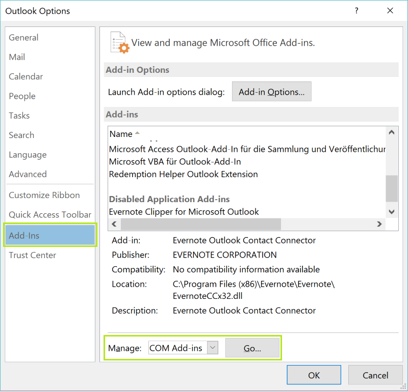Click the Add-ins gear document icon

[x=119, y=42]
